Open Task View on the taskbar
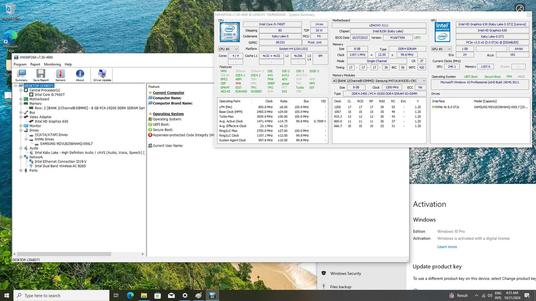The width and height of the screenshot is (536, 301). click(116, 295)
